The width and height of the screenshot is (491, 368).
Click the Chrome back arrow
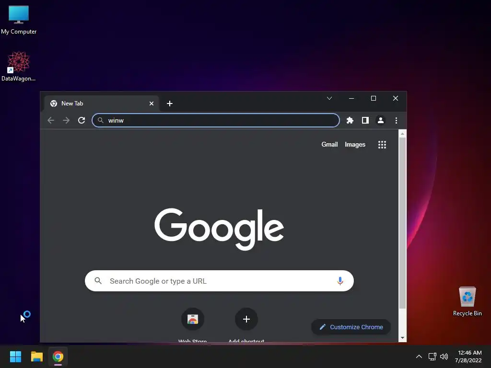pos(51,120)
